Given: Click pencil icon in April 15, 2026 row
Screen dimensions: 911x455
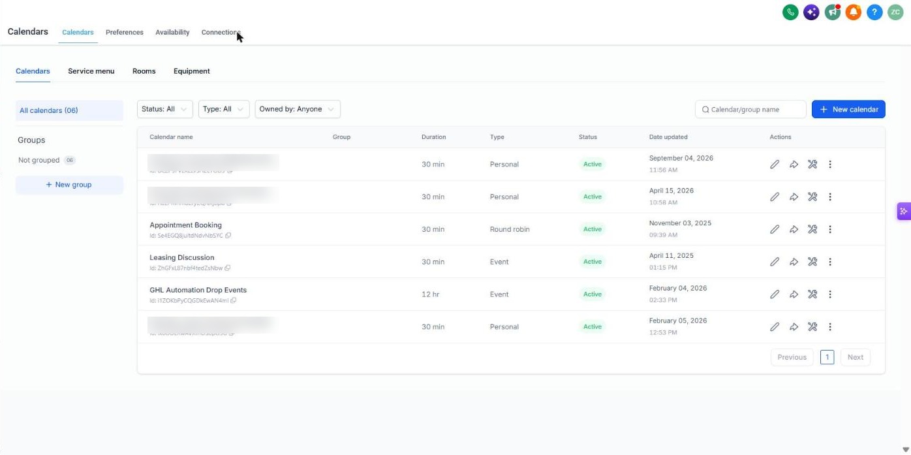Looking at the screenshot, I should coord(775,196).
